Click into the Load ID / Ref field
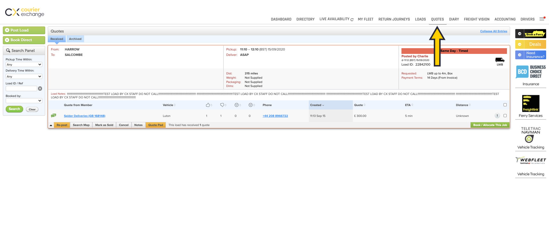This screenshot has height=252, width=549. coord(21,89)
